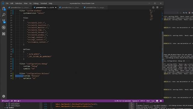Open the Help menu
Viewport: 193px width, 109px height.
tap(50, 3)
